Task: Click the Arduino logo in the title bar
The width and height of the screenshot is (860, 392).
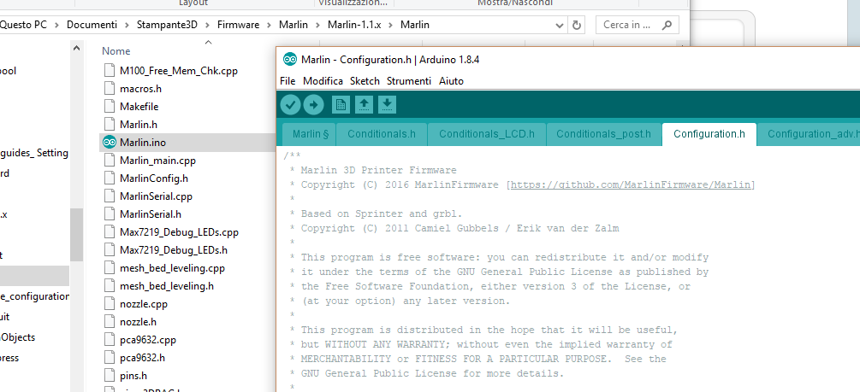Action: (x=289, y=60)
